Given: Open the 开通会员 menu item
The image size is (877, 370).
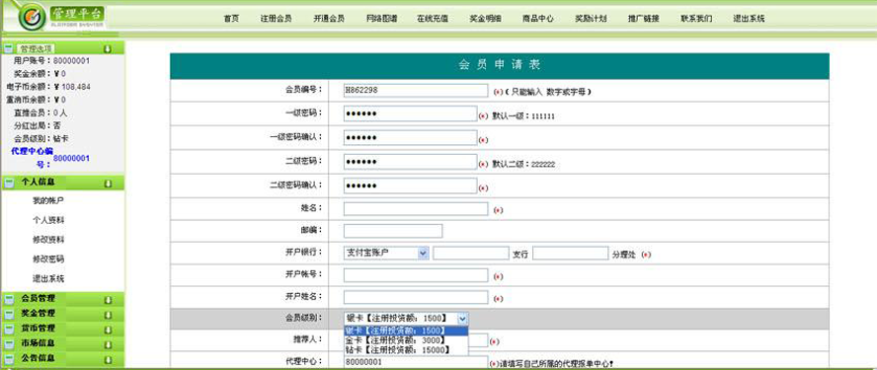Looking at the screenshot, I should [329, 19].
